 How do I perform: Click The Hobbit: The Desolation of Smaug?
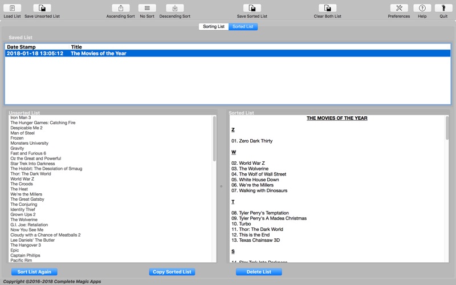pos(46,169)
